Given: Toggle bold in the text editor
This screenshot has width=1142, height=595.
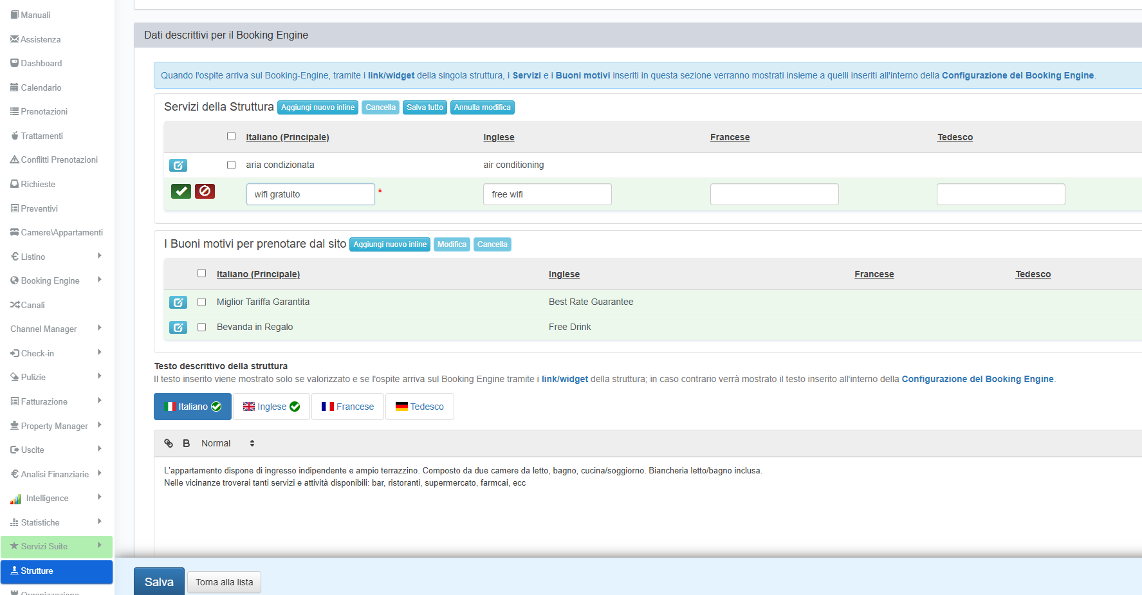Looking at the screenshot, I should tap(187, 443).
